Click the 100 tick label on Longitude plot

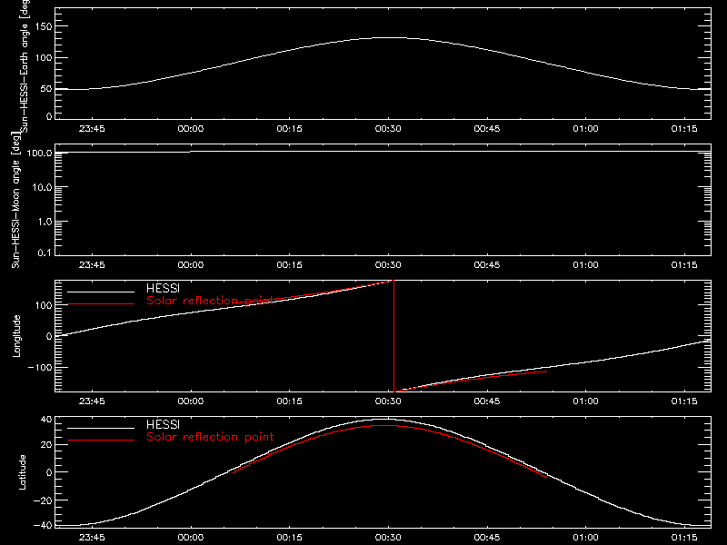(44, 305)
